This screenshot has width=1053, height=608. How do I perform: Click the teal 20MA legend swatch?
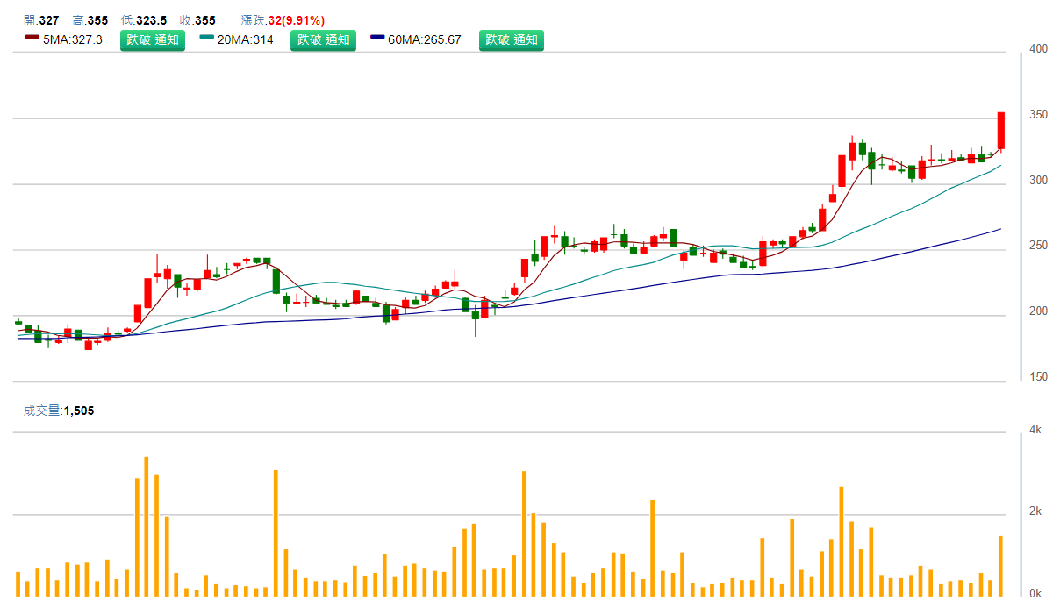click(x=207, y=38)
